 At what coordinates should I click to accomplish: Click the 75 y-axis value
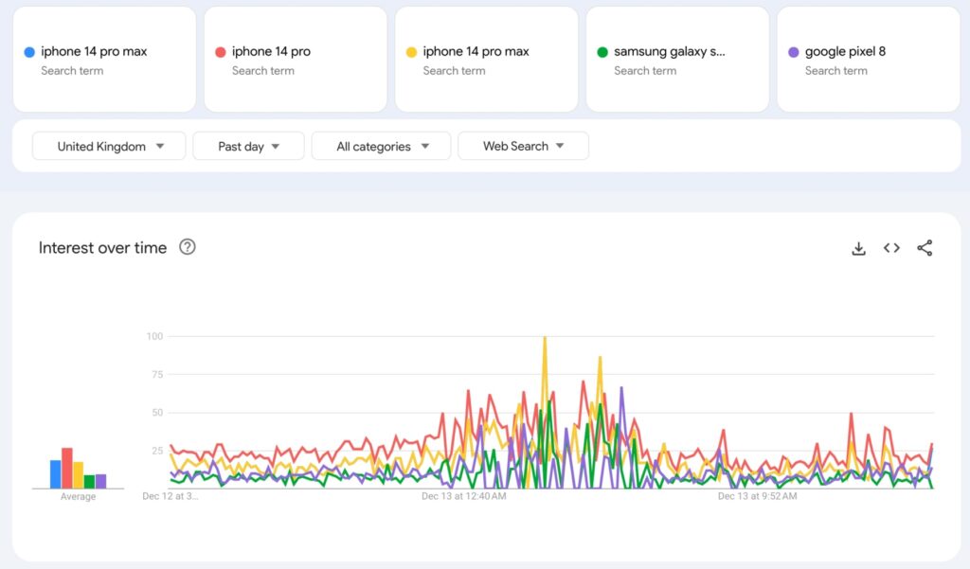click(x=158, y=374)
